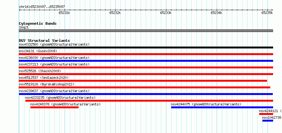Open the nsv4239637 variant label
Screen dimensions: 282x133
[x=54, y=91]
